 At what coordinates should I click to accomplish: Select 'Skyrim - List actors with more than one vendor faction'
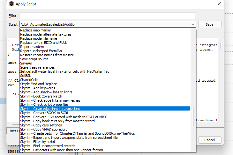(x=105, y=150)
